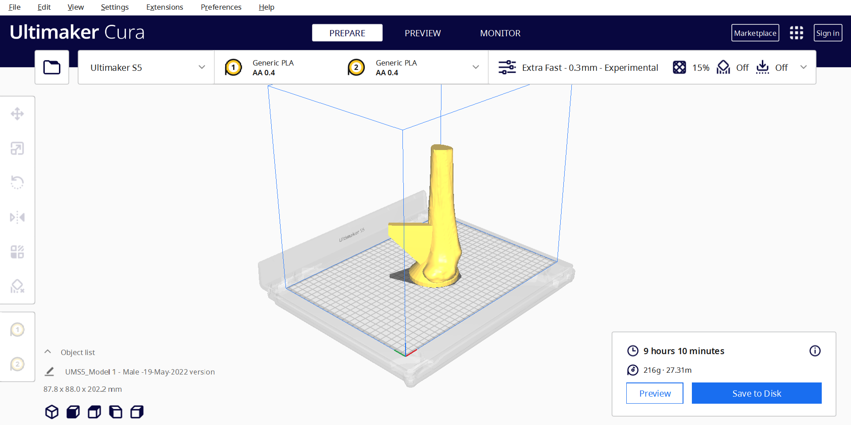Select the Support Blocker tool

[x=17, y=286]
